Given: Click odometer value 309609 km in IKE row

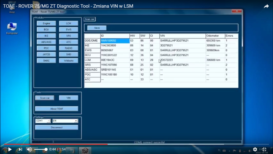Looking at the screenshot, I should [x=215, y=45].
